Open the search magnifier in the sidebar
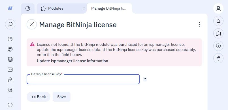Image resolution: width=228 pixels, height=110 pixels. pyautogui.click(x=10, y=24)
